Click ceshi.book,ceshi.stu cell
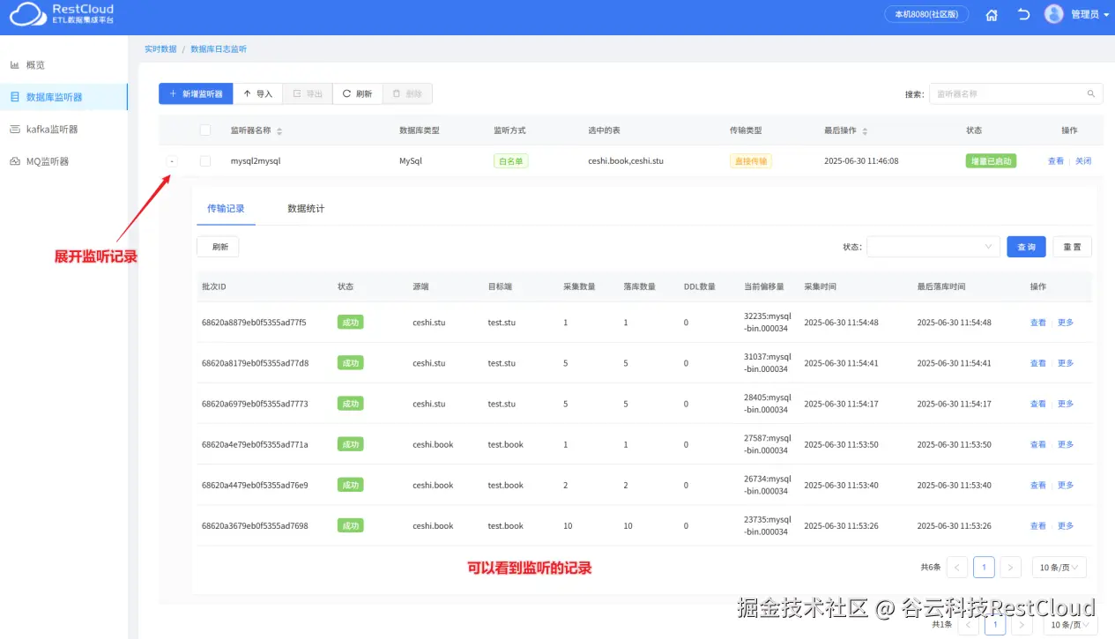This screenshot has width=1115, height=639. click(x=626, y=161)
